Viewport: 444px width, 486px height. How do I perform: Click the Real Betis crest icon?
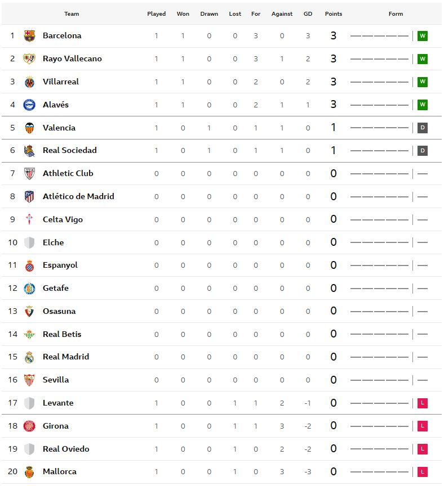coord(29,335)
